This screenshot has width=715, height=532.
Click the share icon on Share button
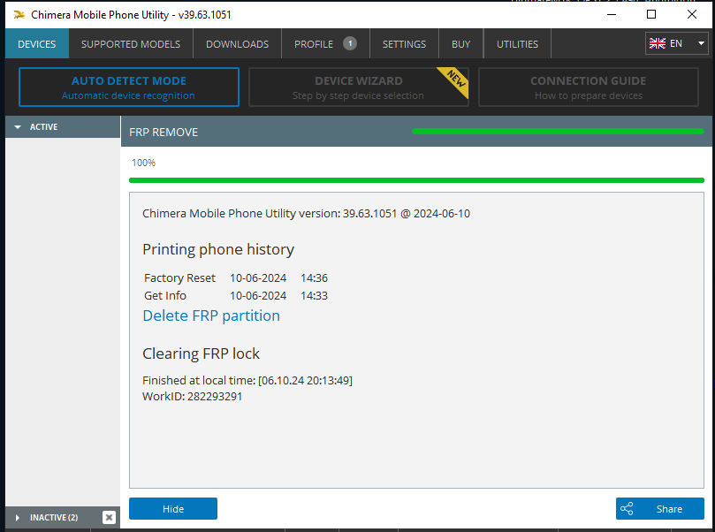click(627, 509)
